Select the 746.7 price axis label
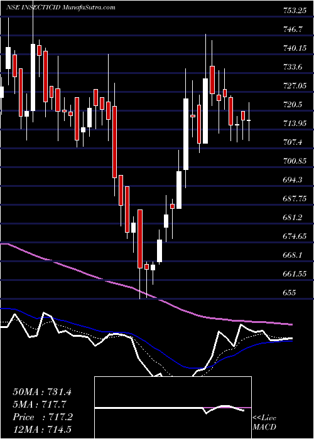The height and width of the screenshot is (439, 314). (293, 29)
